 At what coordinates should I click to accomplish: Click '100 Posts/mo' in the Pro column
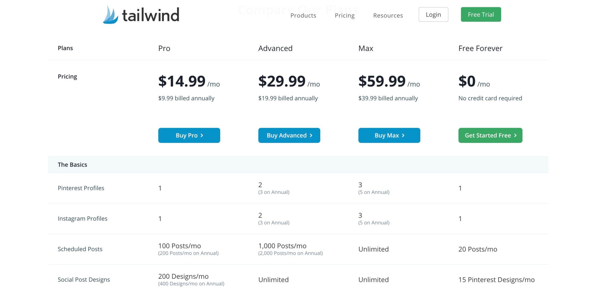(179, 246)
